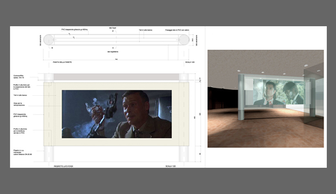Click 'SCALA 1/20' beside PIANTA DELLA PARETE
The width and height of the screenshot is (336, 194).
190,62
